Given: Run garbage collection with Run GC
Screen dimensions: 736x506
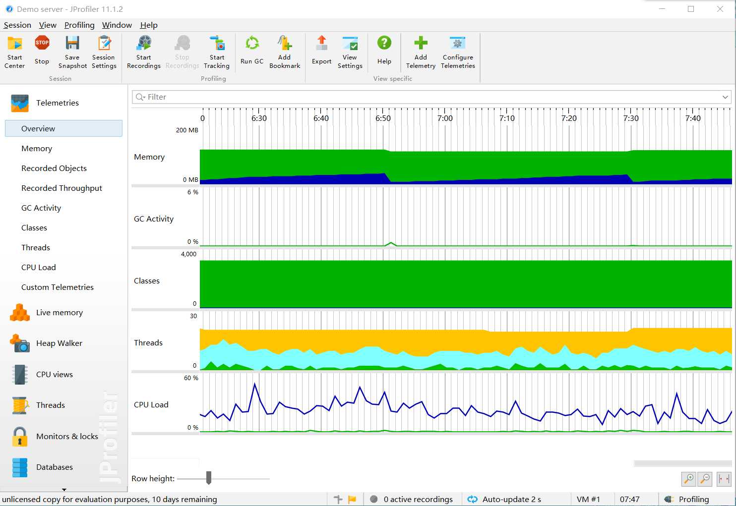Looking at the screenshot, I should click(x=252, y=51).
